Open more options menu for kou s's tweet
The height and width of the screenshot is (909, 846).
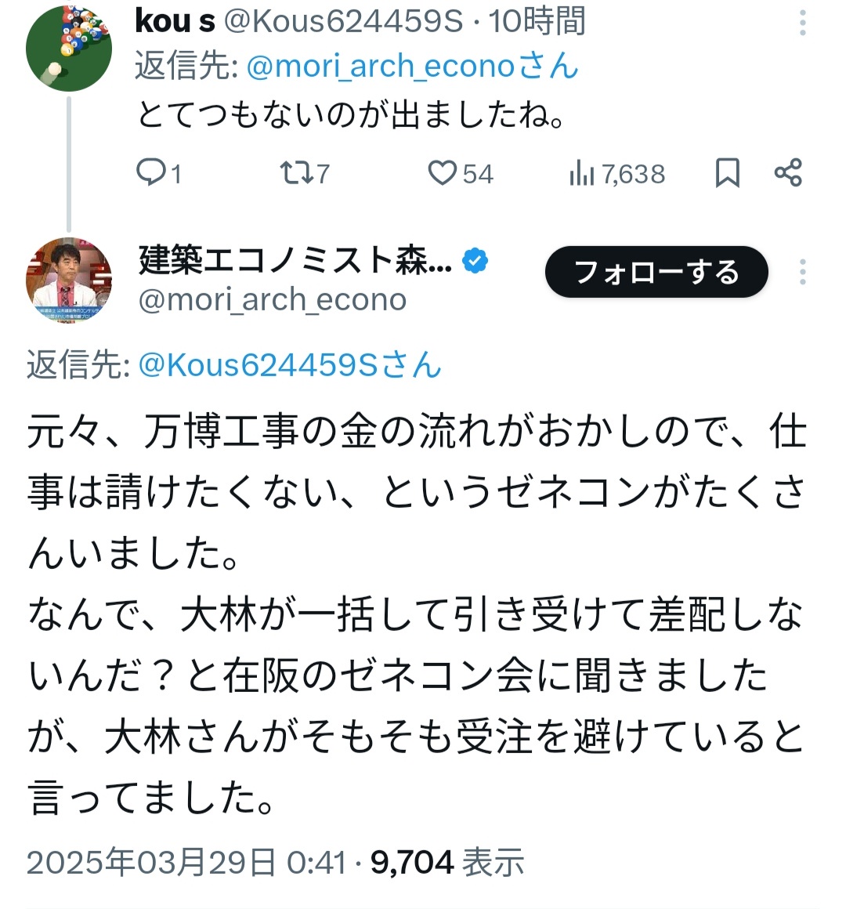[x=803, y=23]
